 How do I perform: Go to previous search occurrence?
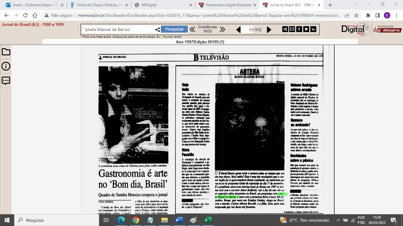192,29
